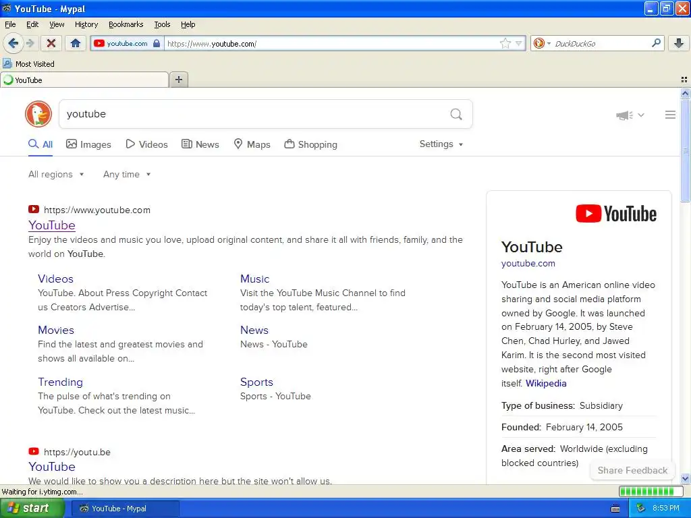This screenshot has width=691, height=518.
Task: Select YouTube - Mypal taskbar button
Action: (125, 509)
